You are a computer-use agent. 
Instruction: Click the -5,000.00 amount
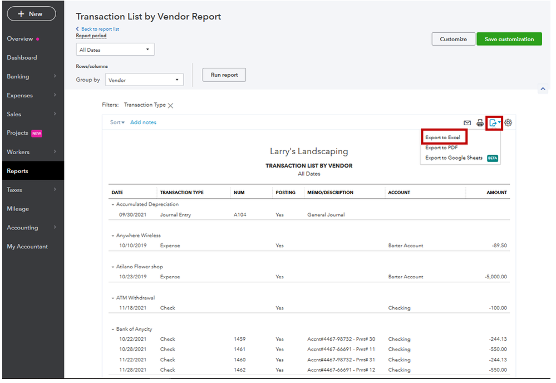point(496,277)
